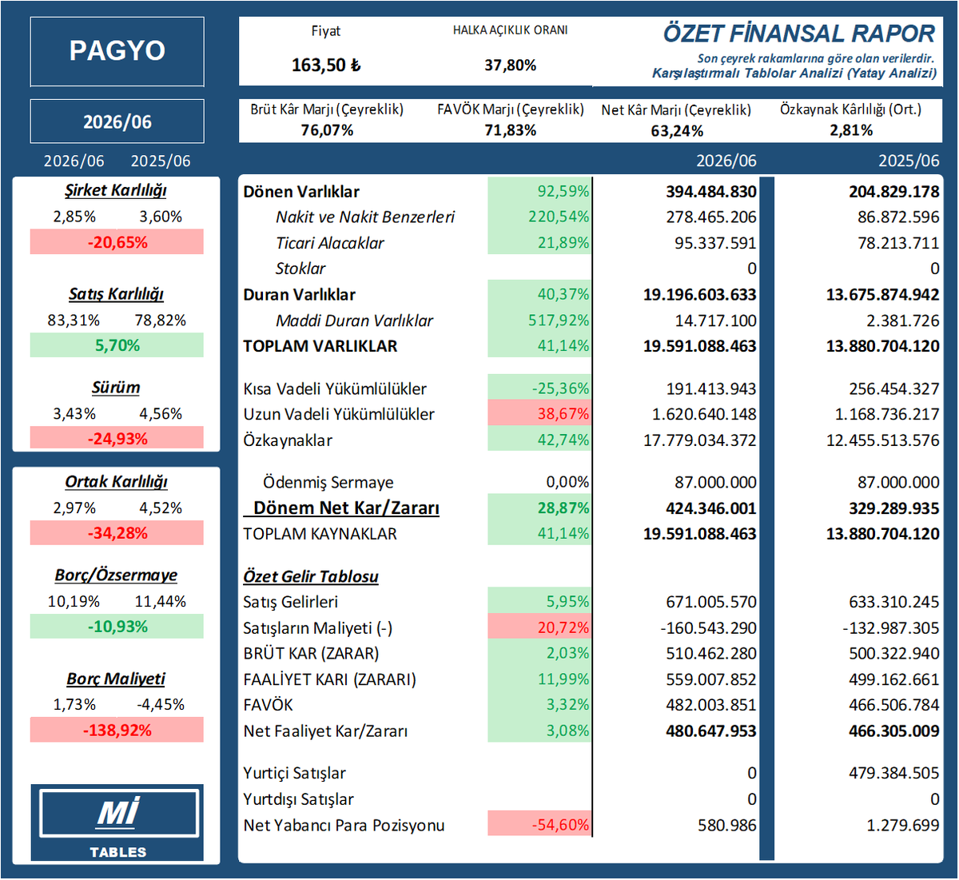Screen dimensions: 959x880
Task: Click the Satış Gelirleri label
Action: coord(290,602)
